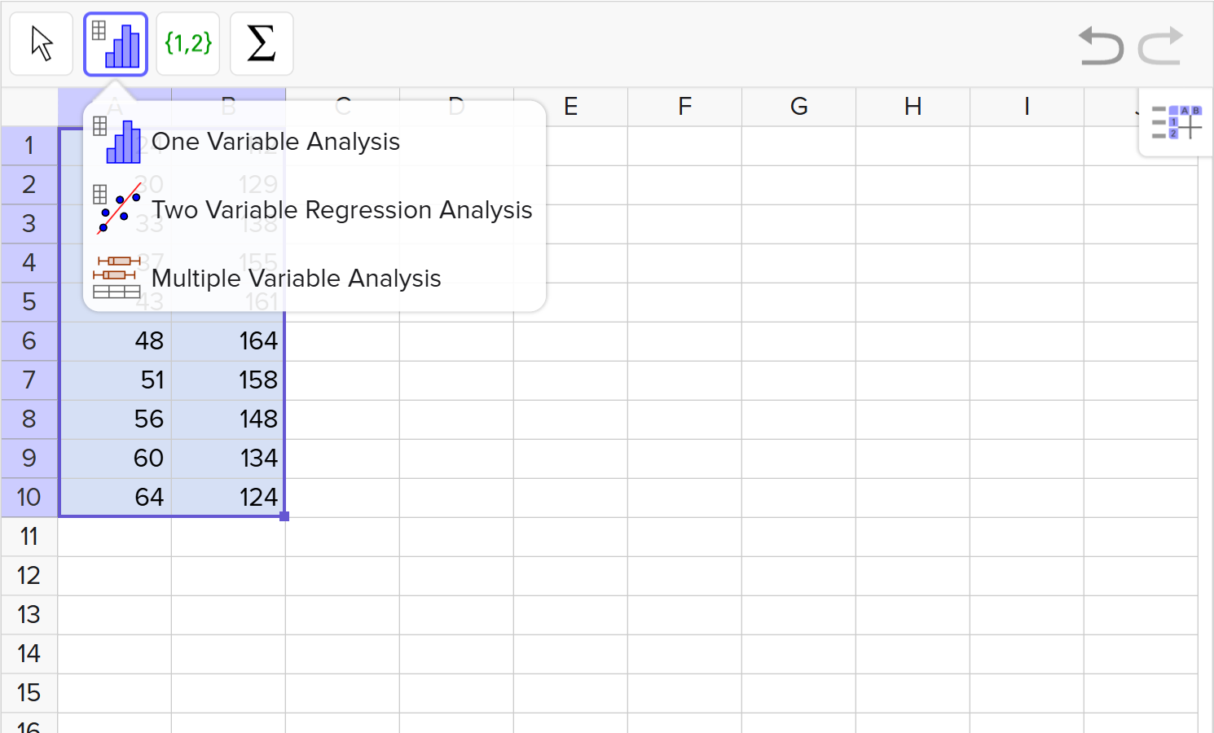Click the regression scatter plot icon
Viewport: 1214px width, 733px height.
click(117, 208)
